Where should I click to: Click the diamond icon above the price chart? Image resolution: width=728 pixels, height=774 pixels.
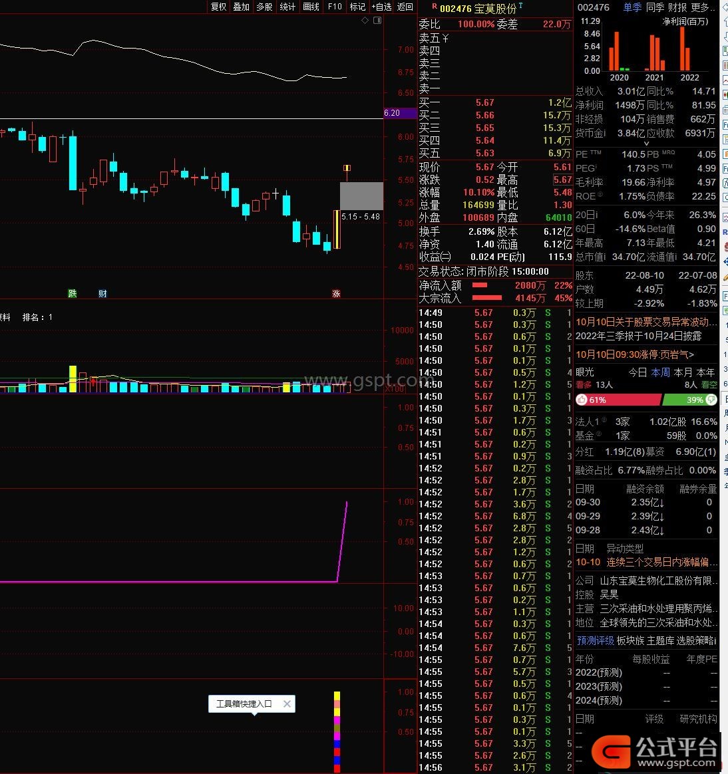point(365,20)
